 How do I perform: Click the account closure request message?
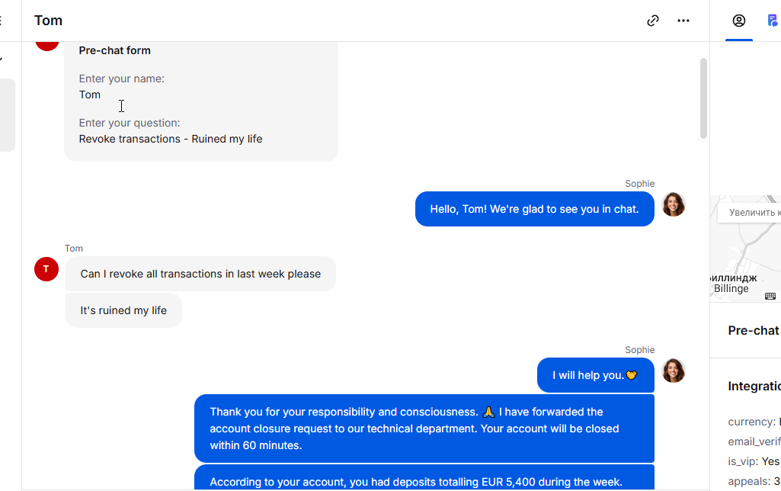(x=424, y=428)
